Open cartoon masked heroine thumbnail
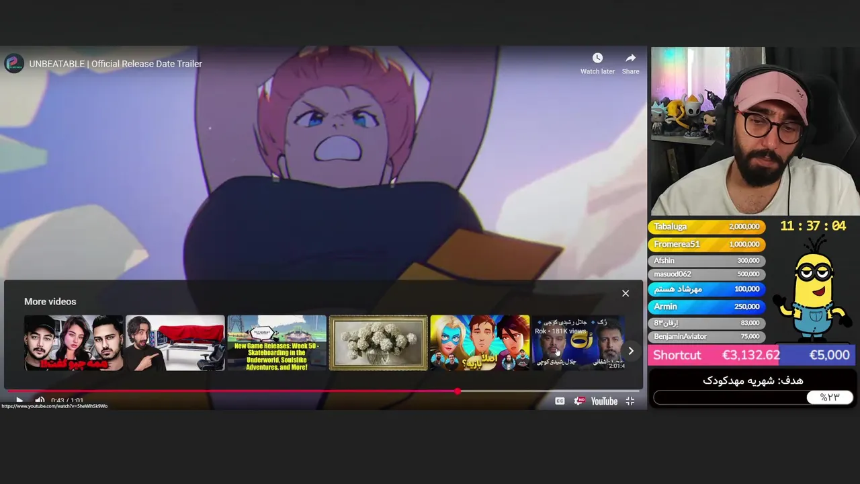 point(480,343)
